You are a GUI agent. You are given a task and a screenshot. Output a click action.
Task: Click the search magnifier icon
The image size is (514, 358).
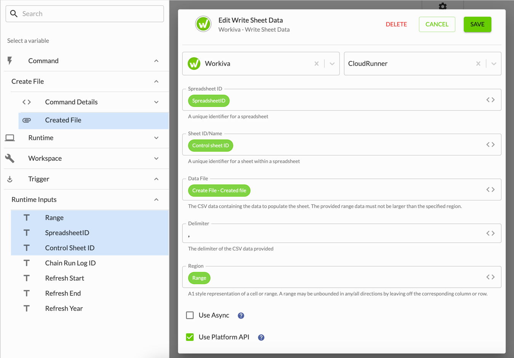click(14, 14)
